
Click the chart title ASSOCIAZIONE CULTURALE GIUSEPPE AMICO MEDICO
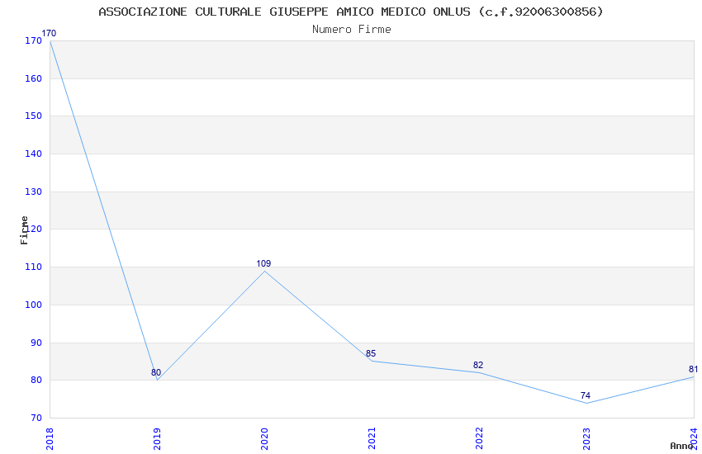click(351, 12)
